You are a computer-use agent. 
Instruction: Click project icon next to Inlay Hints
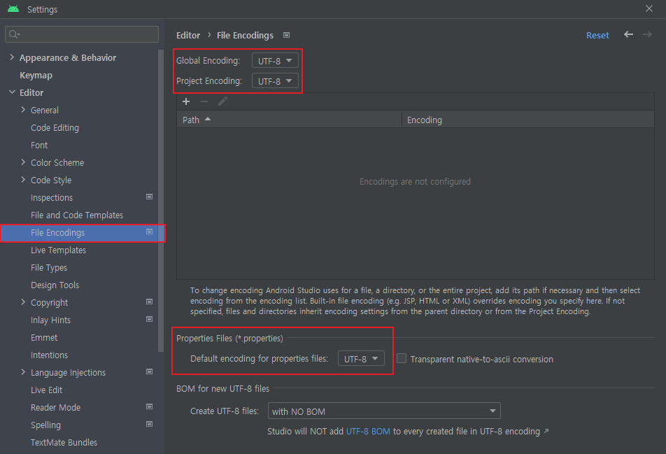[150, 319]
